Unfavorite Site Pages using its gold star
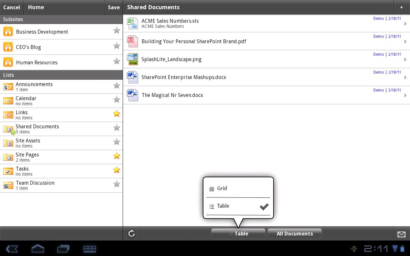410x256 pixels. pyautogui.click(x=117, y=156)
